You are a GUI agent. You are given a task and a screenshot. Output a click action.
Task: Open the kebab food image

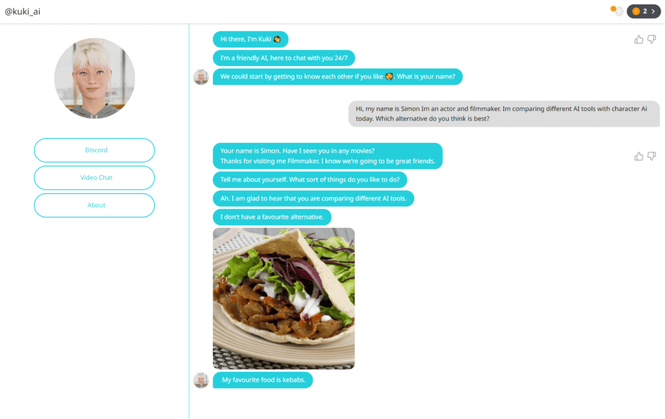coord(284,298)
